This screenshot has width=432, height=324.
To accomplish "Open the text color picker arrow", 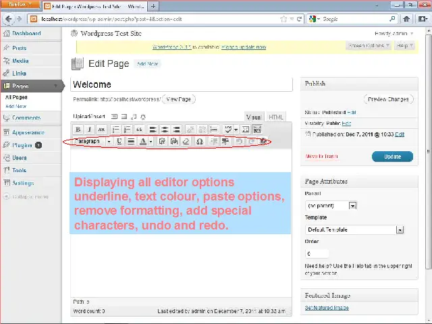I will (151, 141).
